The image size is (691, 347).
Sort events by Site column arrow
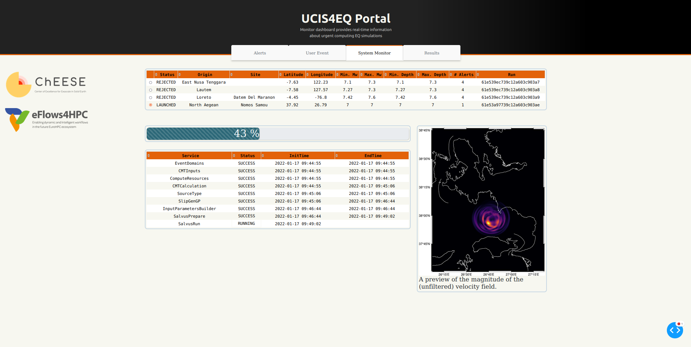point(232,75)
